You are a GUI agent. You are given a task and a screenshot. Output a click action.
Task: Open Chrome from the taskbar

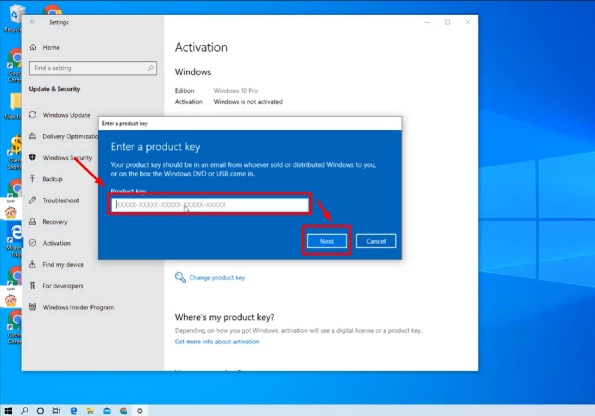click(123, 411)
